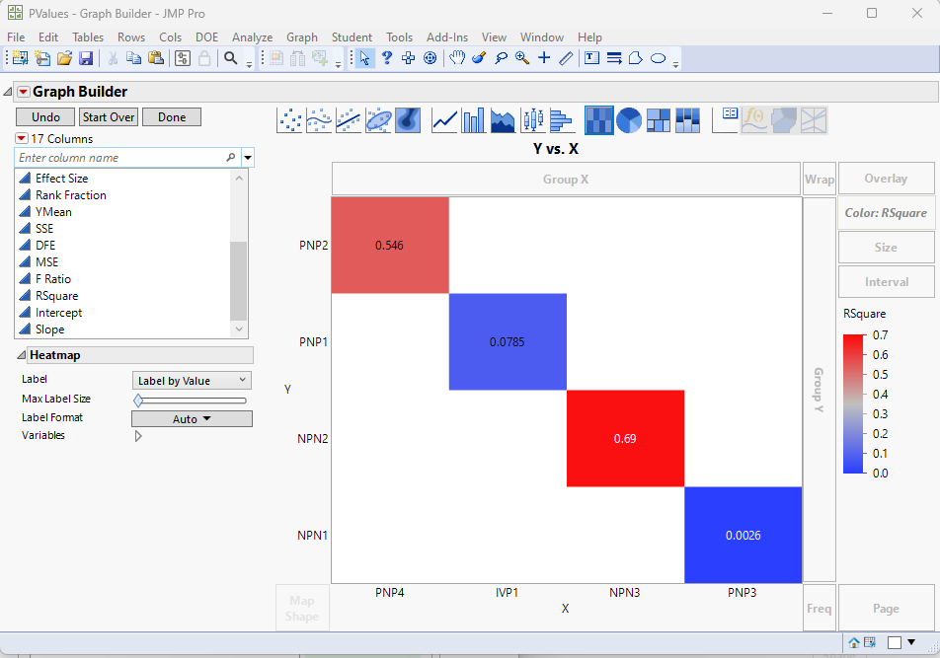
Task: Expand the Variables disclosure triangle
Action: (138, 436)
